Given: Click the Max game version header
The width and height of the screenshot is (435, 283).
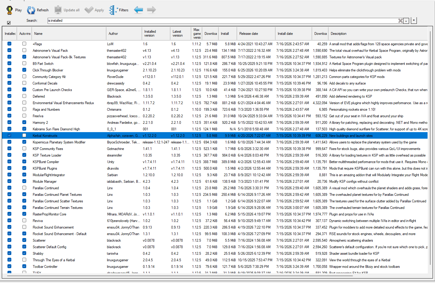Looking at the screenshot, I should [197, 34].
